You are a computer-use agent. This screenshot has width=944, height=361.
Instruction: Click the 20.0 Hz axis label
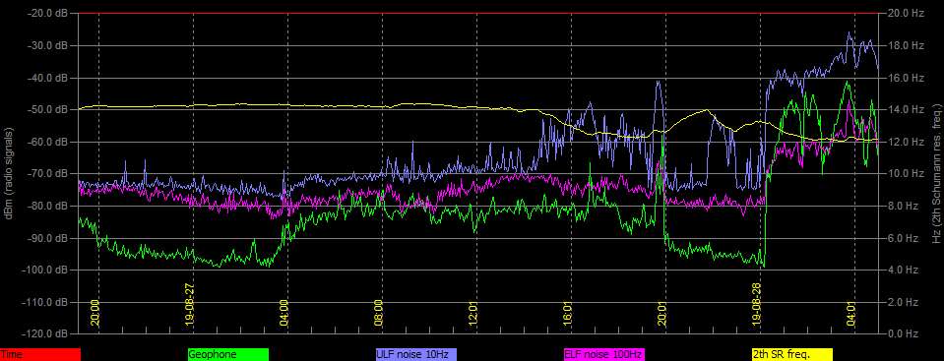pos(906,13)
